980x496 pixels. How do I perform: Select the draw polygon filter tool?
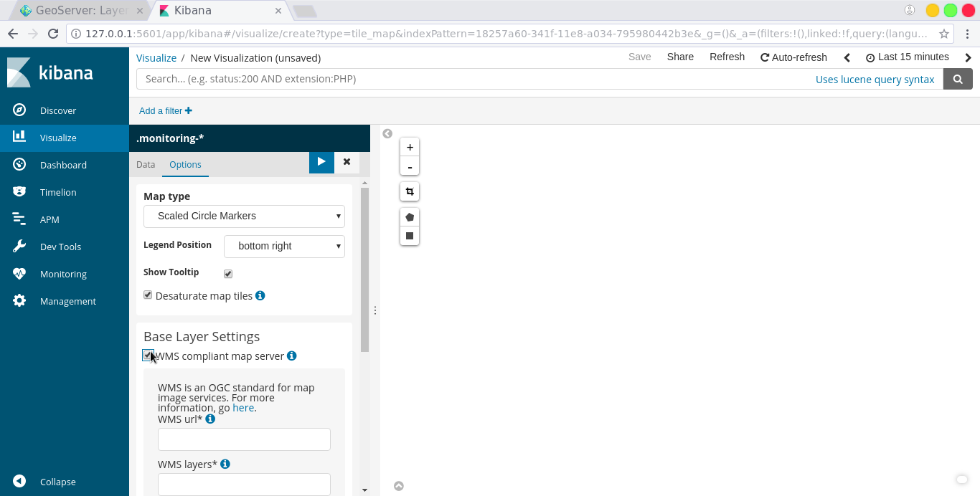(410, 217)
